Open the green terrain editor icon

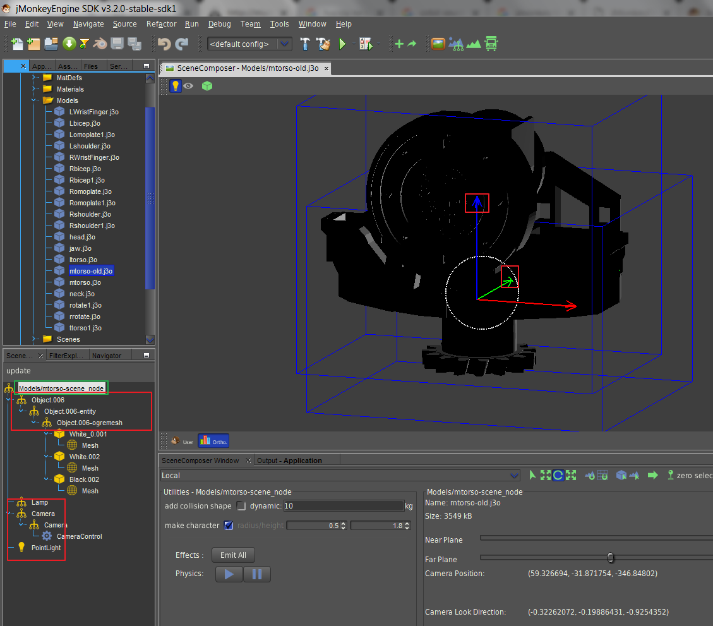(474, 44)
